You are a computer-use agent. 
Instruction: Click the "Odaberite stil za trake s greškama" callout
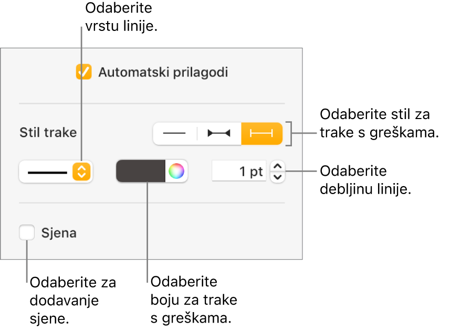click(379, 124)
